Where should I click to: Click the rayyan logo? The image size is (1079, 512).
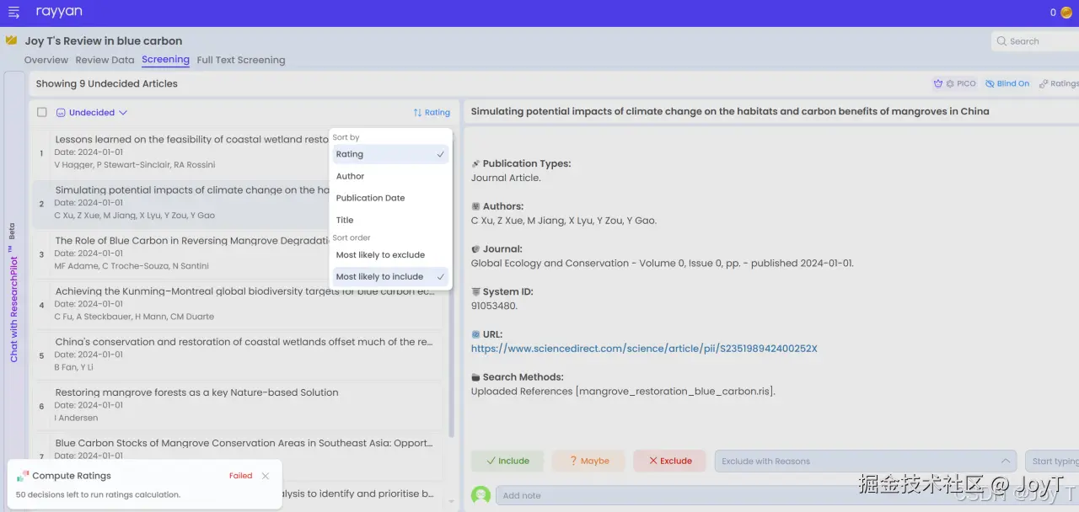pos(59,12)
